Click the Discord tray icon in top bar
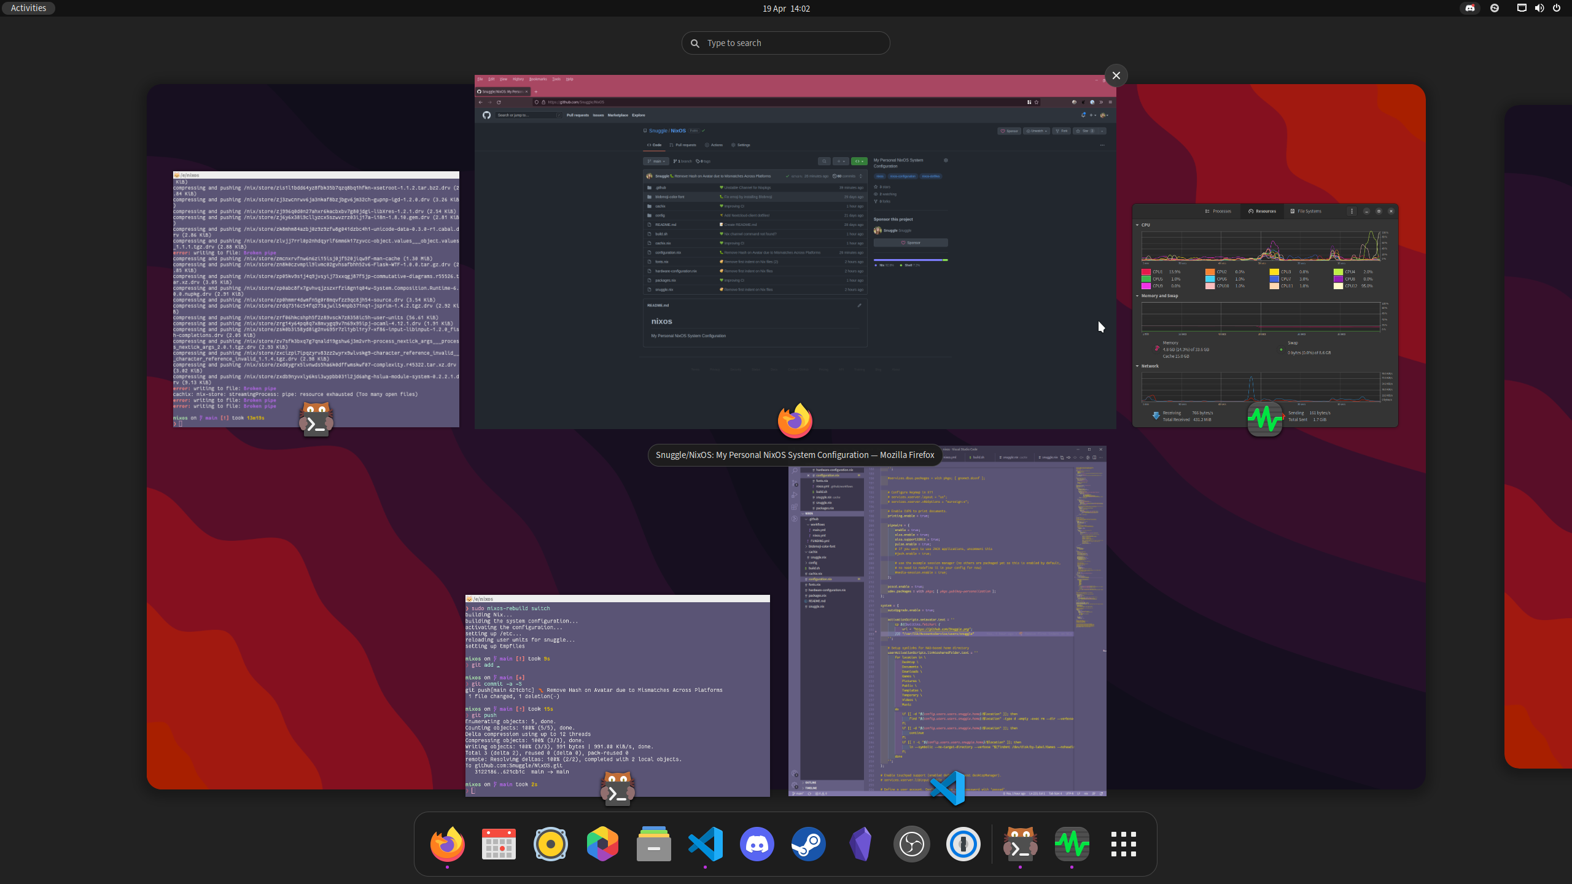1572x884 pixels. click(1470, 8)
